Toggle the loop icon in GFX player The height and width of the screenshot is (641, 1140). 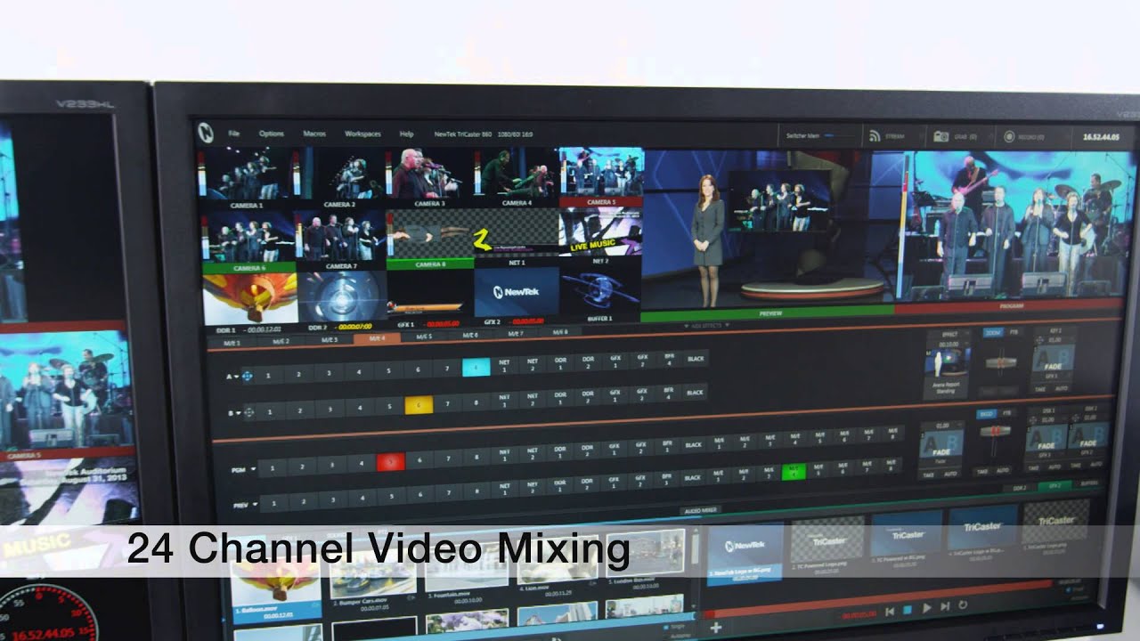tap(963, 605)
